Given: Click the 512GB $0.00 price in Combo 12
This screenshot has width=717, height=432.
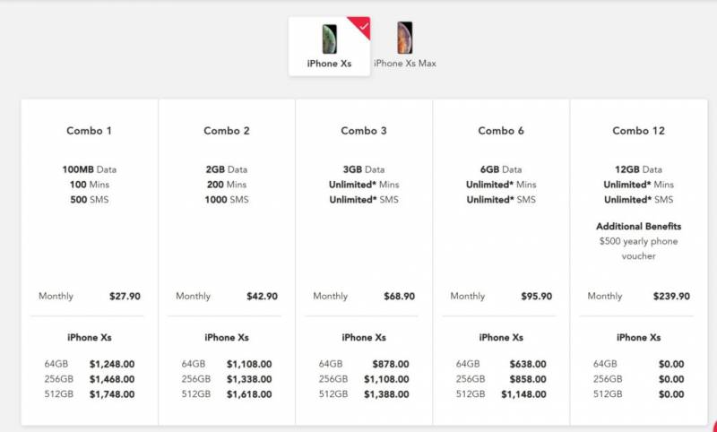Looking at the screenshot, I should pos(670,394).
